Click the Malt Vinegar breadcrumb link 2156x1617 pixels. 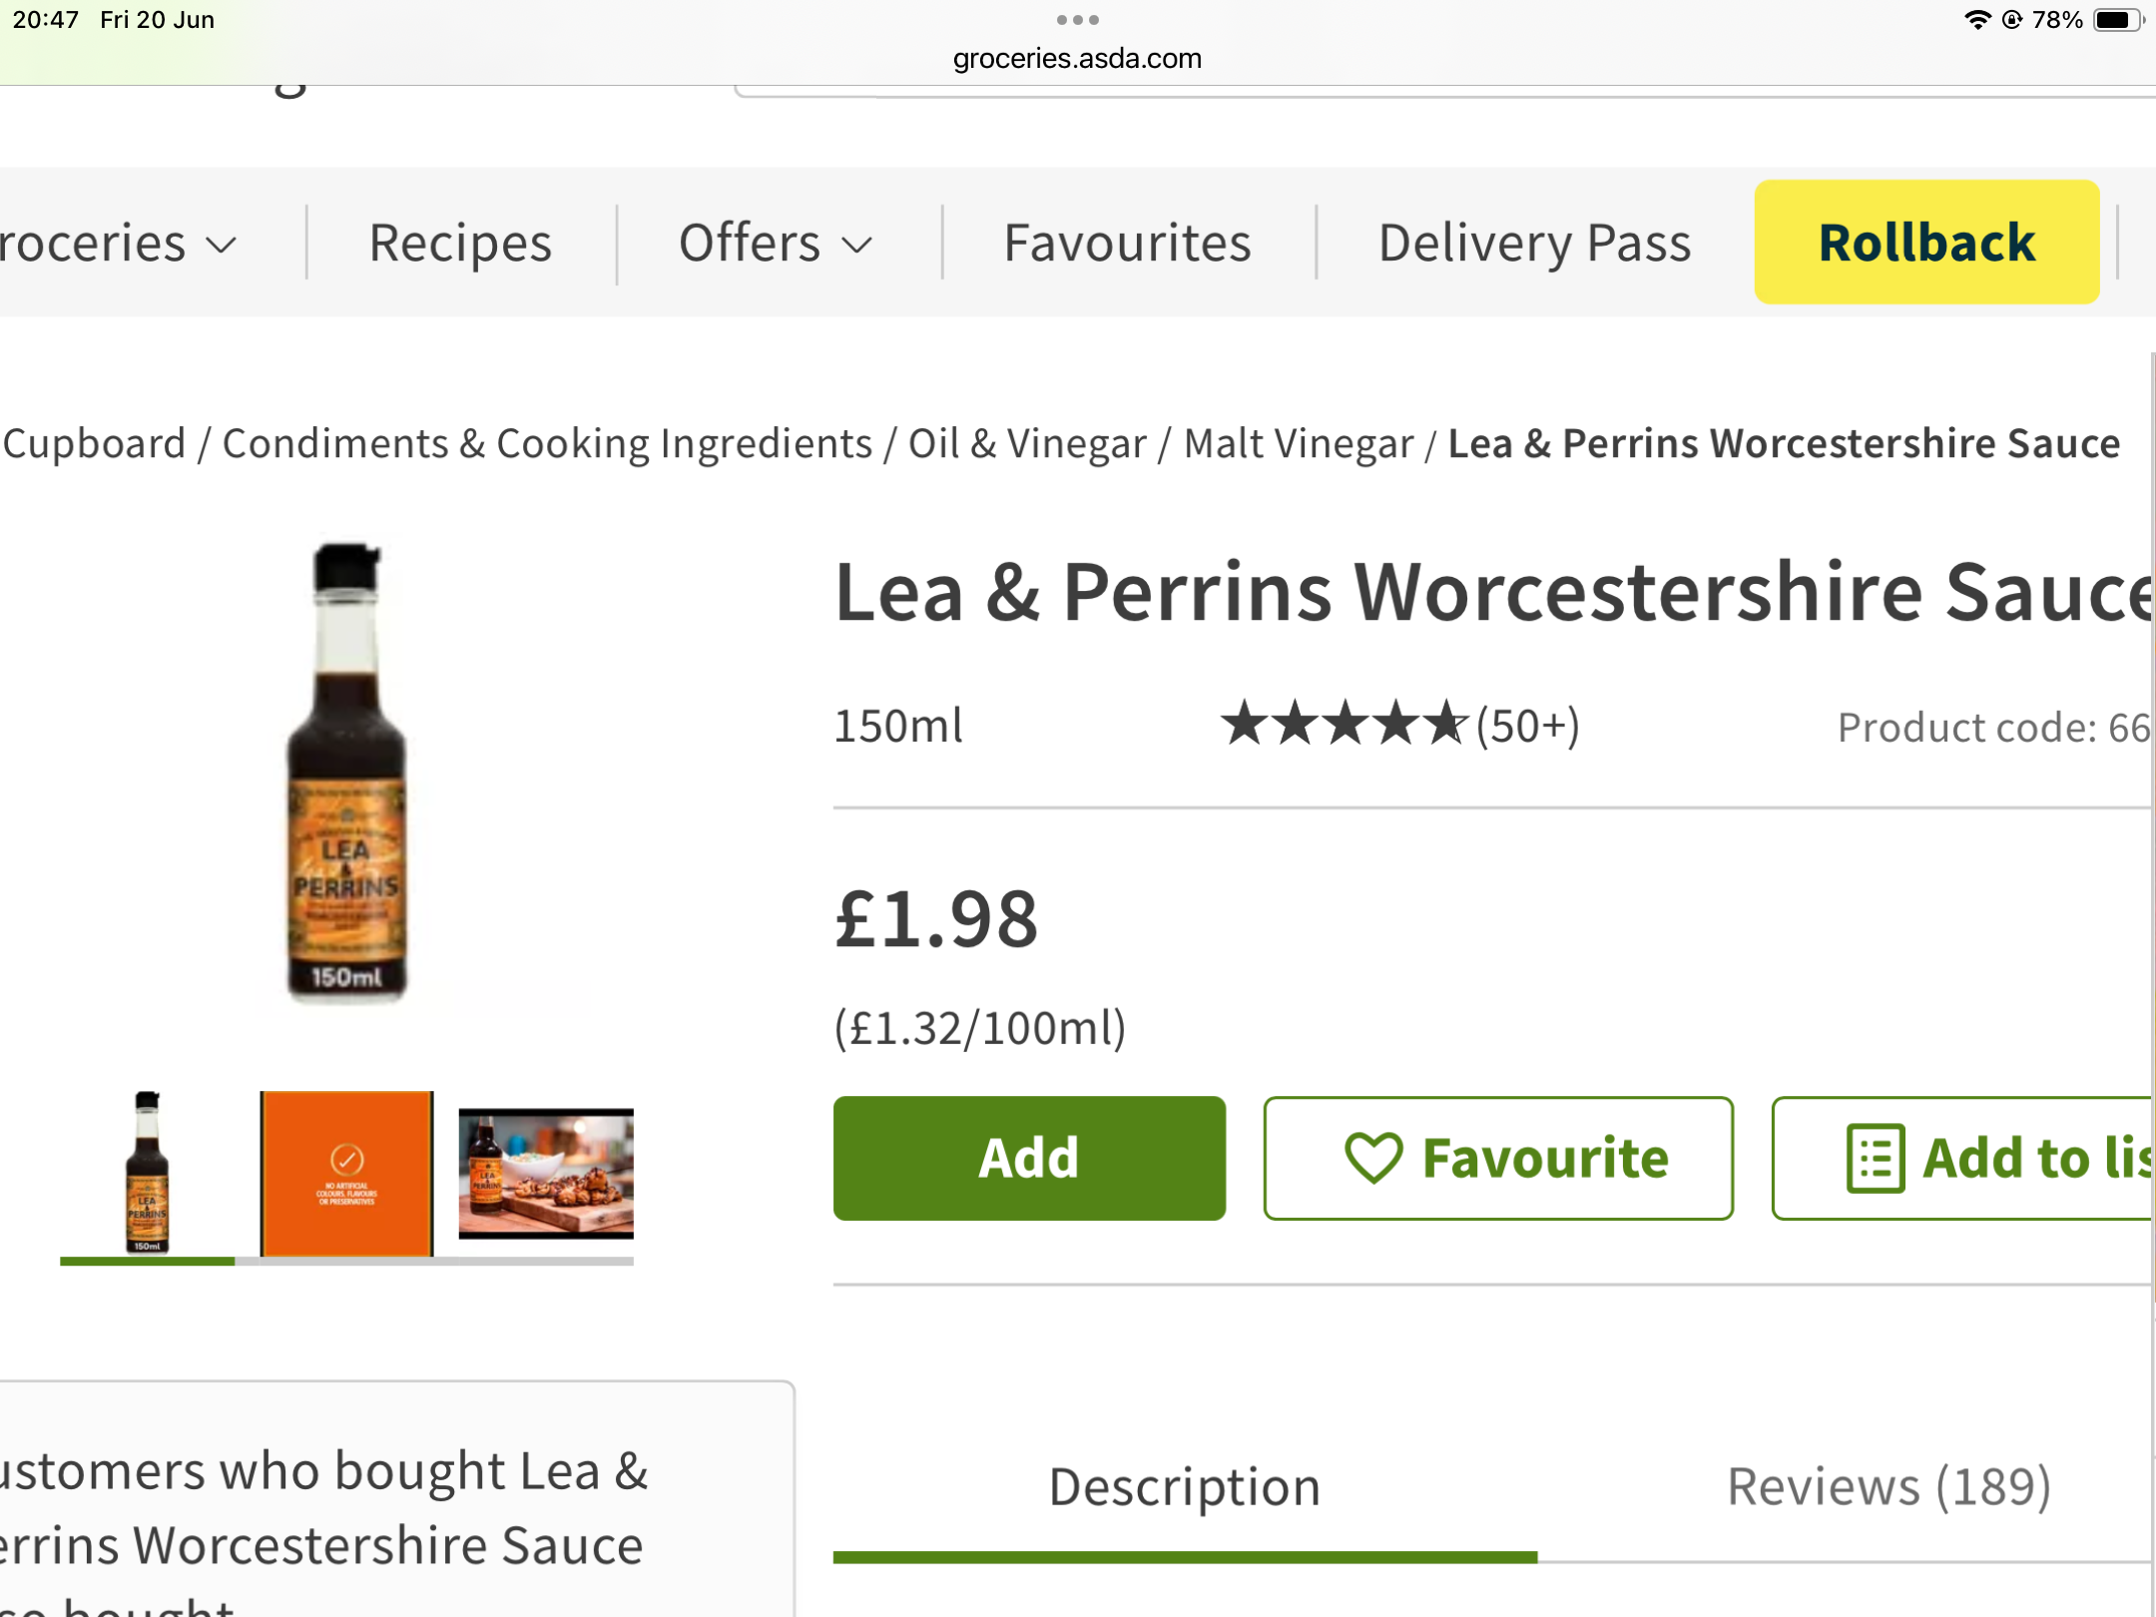click(1299, 443)
